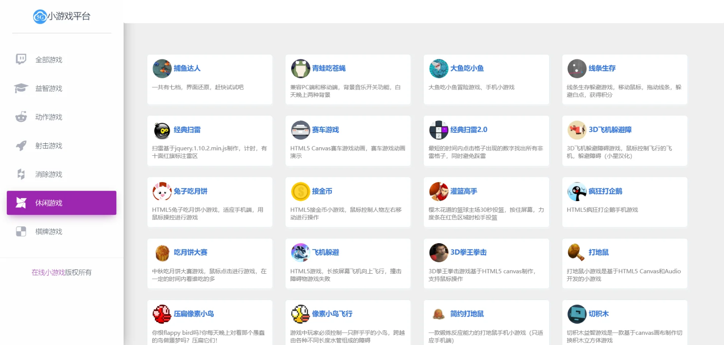Screen dimensions: 724x345
Task: Open the 线条生存 game card description
Action: [x=623, y=91]
